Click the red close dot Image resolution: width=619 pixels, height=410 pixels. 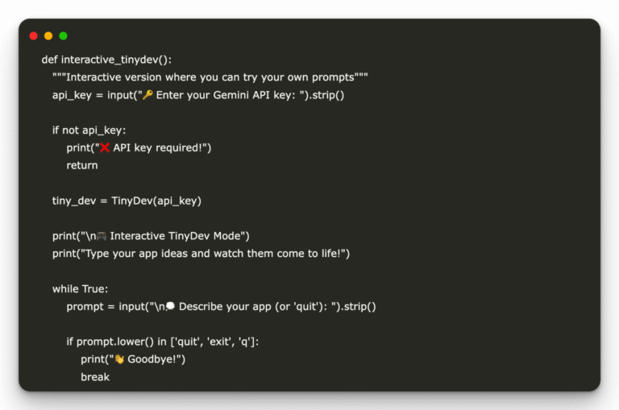pyautogui.click(x=34, y=36)
